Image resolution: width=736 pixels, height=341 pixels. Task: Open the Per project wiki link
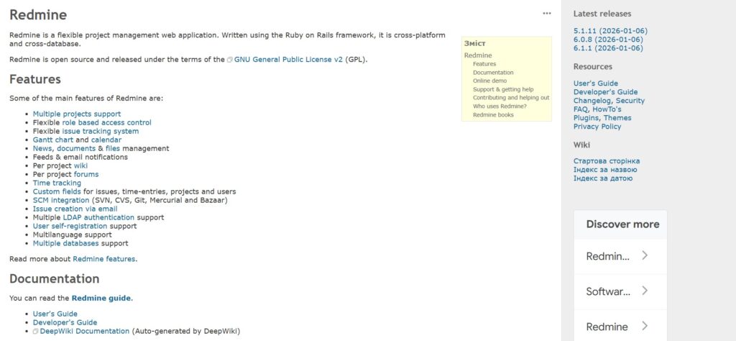click(x=80, y=165)
